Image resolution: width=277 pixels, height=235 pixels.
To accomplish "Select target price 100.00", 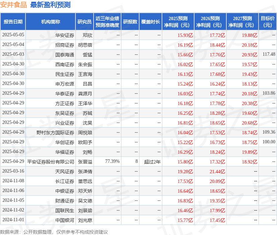I will coord(269,142).
